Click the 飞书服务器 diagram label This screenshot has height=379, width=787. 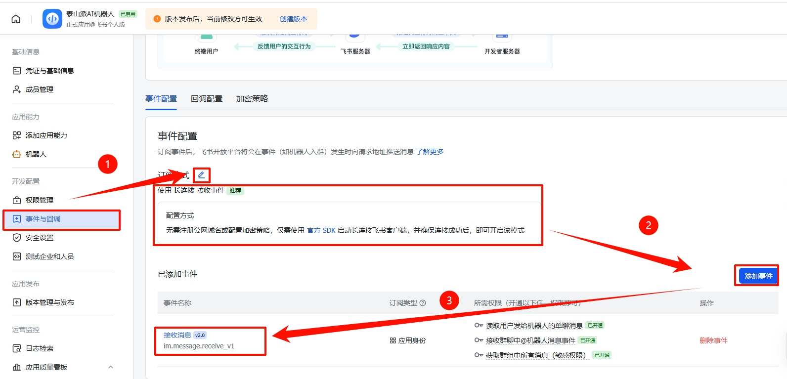click(355, 51)
